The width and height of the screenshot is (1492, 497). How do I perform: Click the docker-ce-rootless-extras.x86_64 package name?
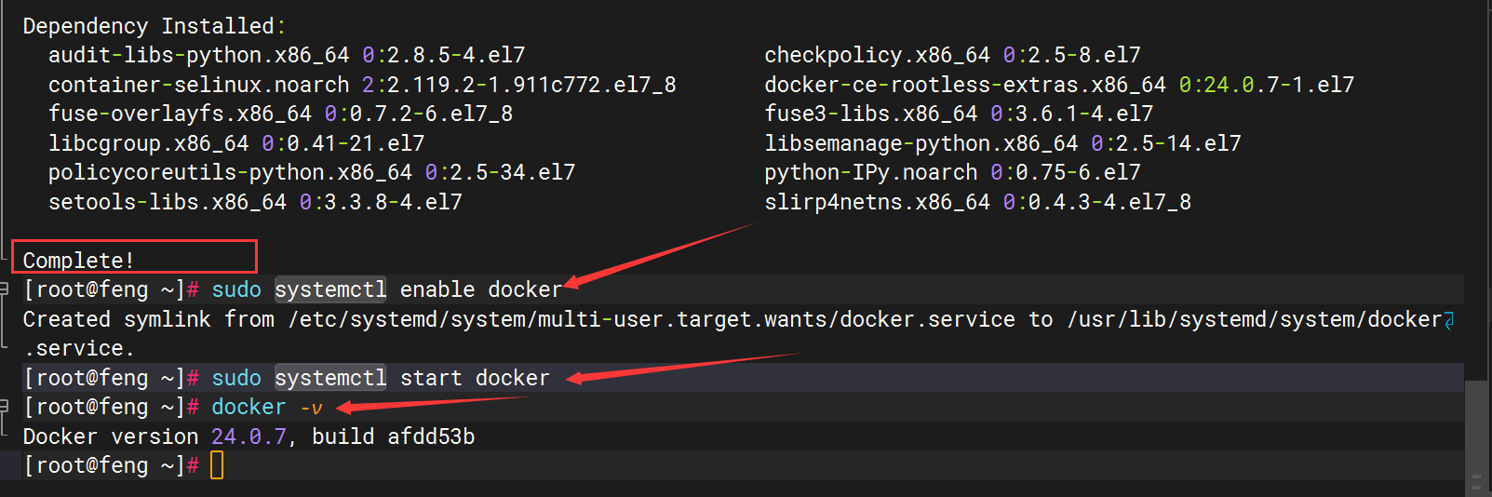(x=964, y=85)
